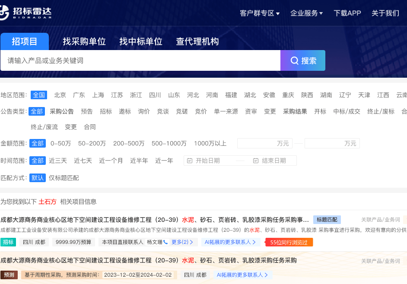The height and width of the screenshot is (284, 407).
Task: Filter announcement type by 中标/成交
Action: point(347,111)
